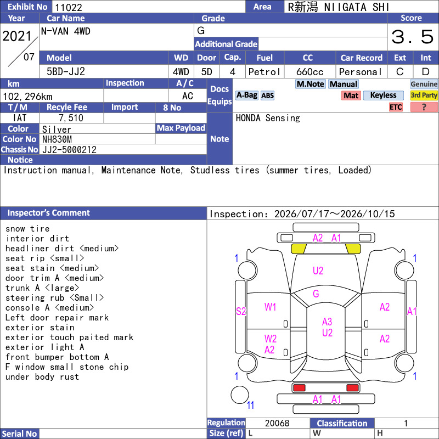The height and width of the screenshot is (439, 439).
Task: Click the A/C value AC
Action: [188, 96]
